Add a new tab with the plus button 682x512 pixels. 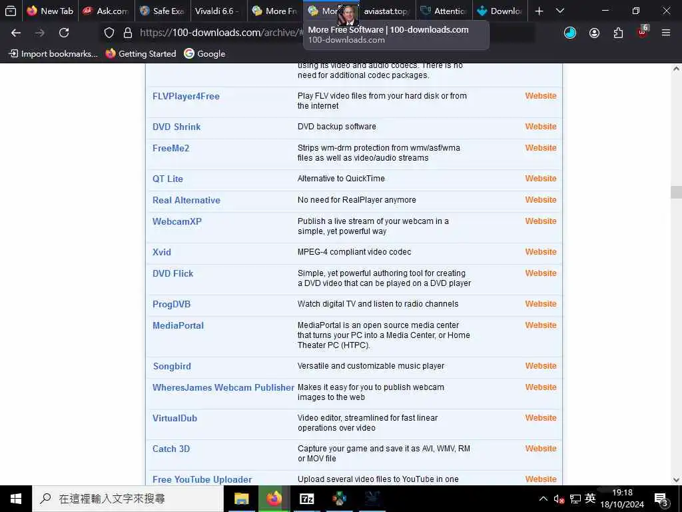coord(539,11)
